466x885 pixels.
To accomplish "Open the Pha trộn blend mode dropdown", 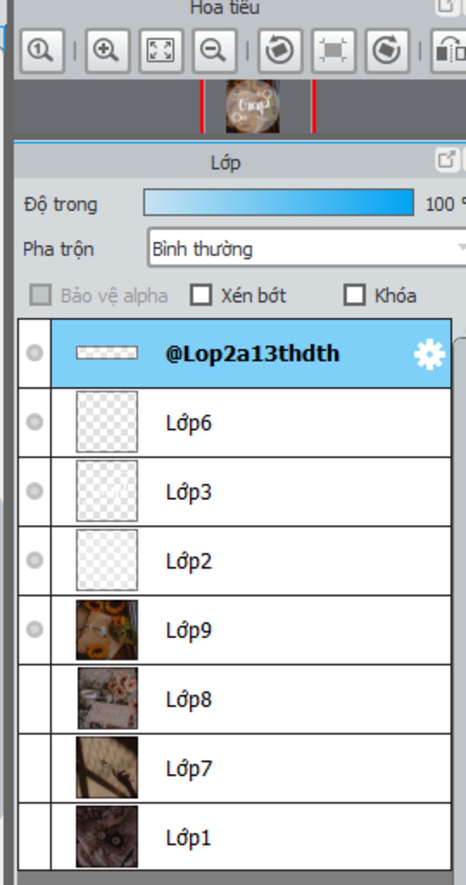I will pos(307,249).
